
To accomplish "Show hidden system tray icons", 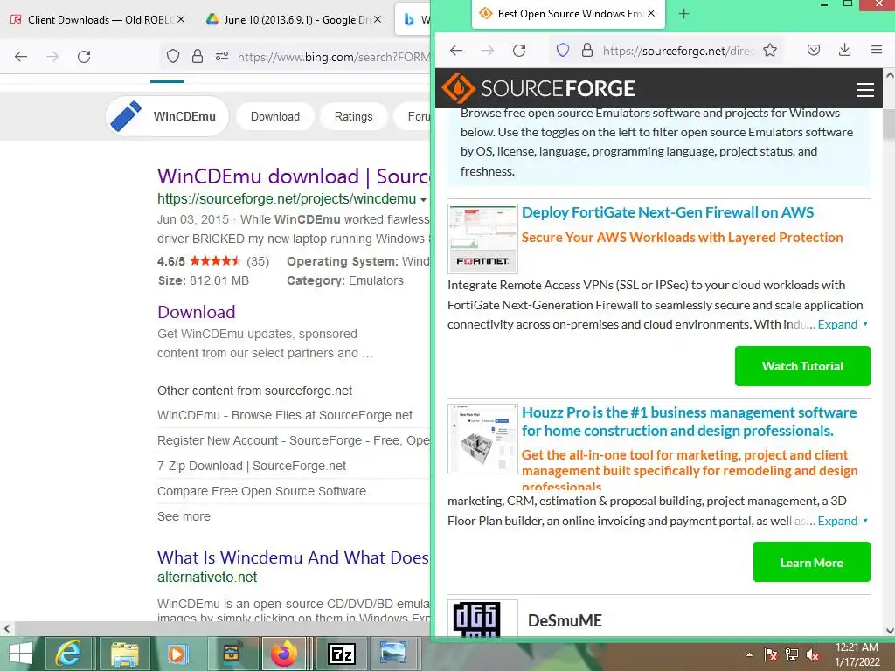I will point(749,654).
